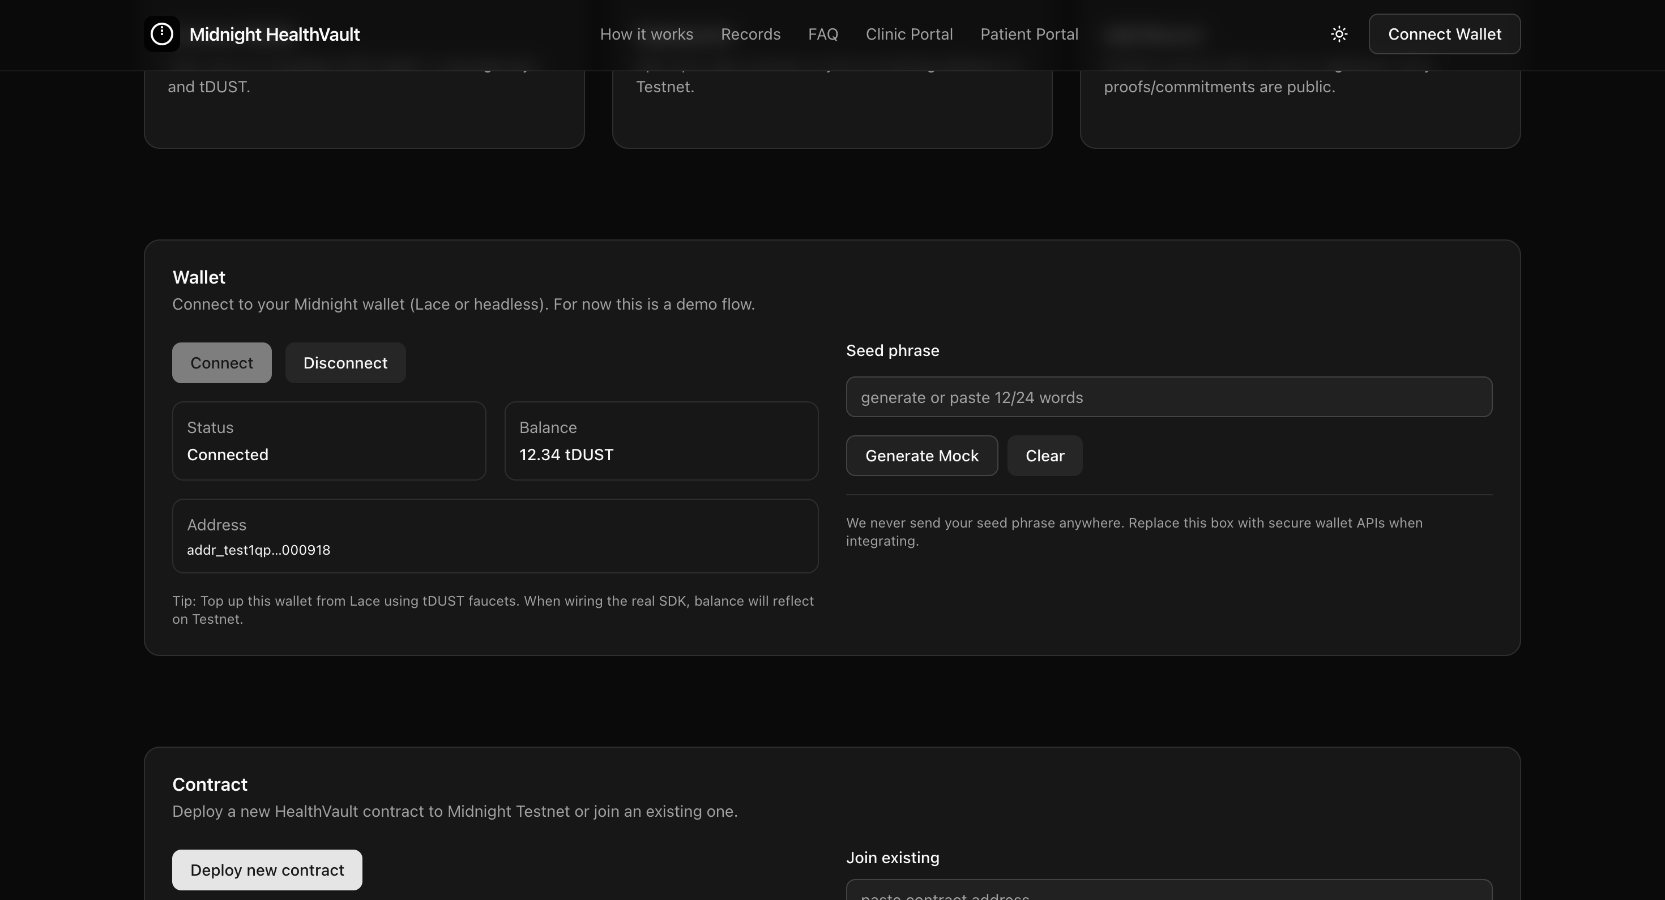Screen dimensions: 1665x900
Task: Open the FAQ nav link
Action: click(x=822, y=34)
